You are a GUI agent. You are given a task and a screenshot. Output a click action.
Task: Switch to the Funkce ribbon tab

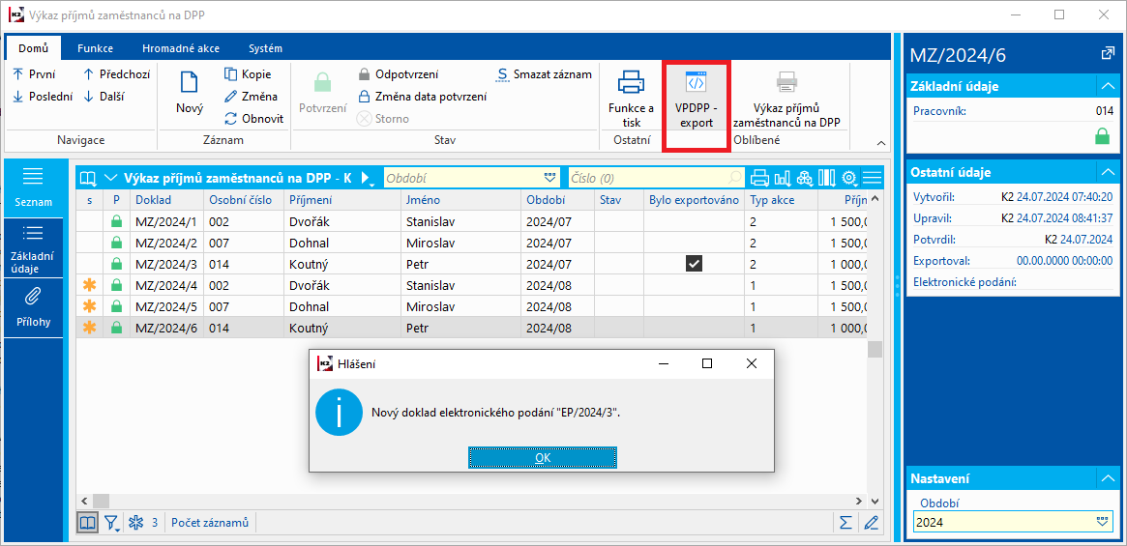tap(96, 49)
